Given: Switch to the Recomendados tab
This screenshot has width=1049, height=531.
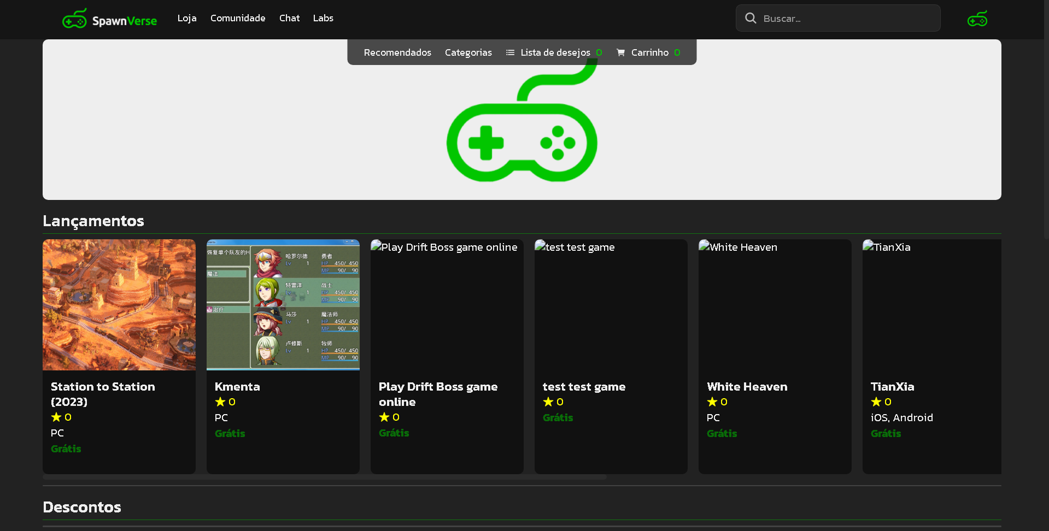Looking at the screenshot, I should 397,52.
